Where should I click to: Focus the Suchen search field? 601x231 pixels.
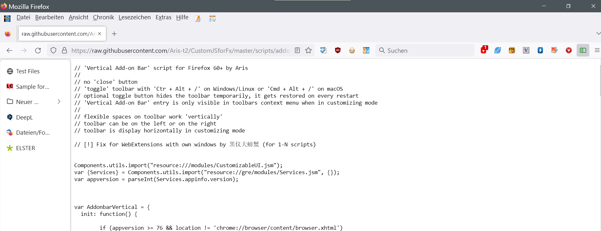pos(425,51)
